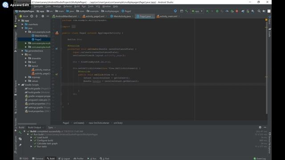This screenshot has height=160, width=285.
Task: Open the Refactor menu
Action: point(68,6)
